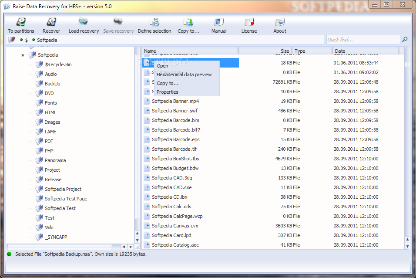
Task: Select file name Softpedia Banner.swf
Action: (x=174, y=111)
